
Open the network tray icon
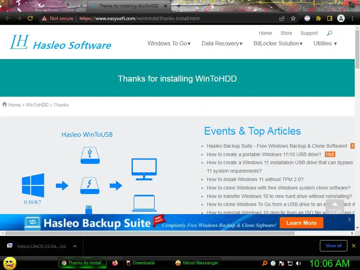(x=290, y=263)
